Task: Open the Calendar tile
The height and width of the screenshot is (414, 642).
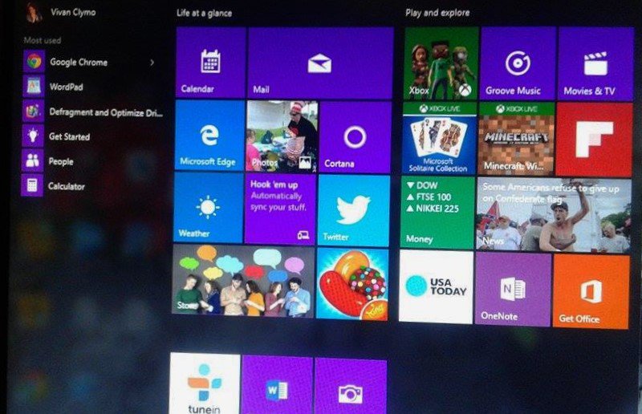Action: (211, 63)
